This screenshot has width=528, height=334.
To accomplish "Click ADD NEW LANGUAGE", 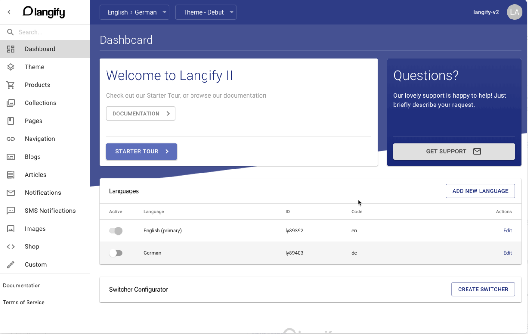I will coord(480,191).
